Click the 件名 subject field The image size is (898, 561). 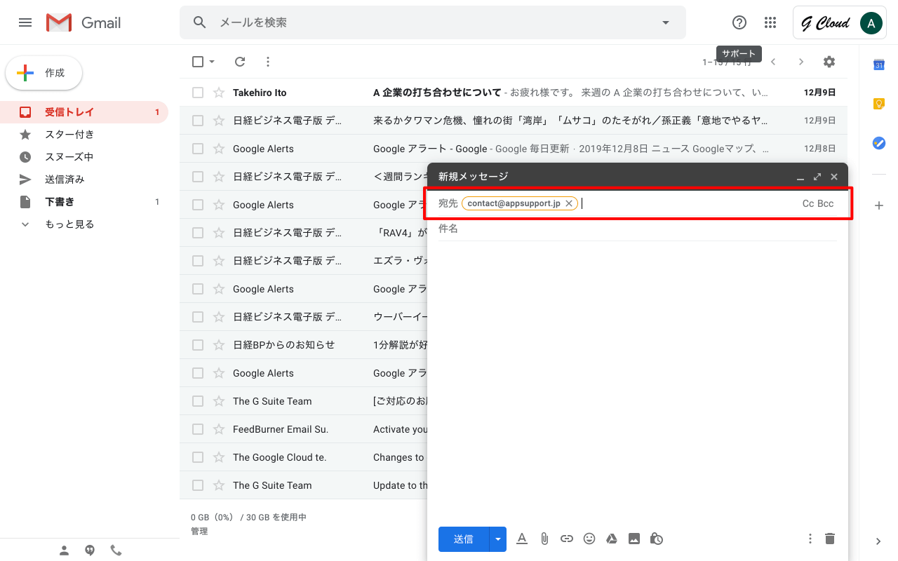pyautogui.click(x=637, y=229)
